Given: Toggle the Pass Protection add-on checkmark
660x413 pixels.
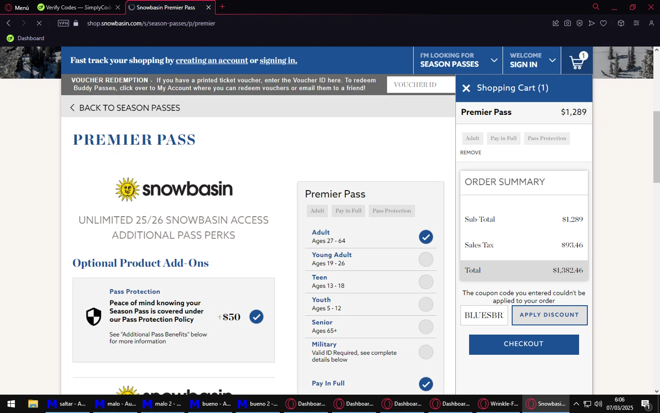Looking at the screenshot, I should (256, 317).
